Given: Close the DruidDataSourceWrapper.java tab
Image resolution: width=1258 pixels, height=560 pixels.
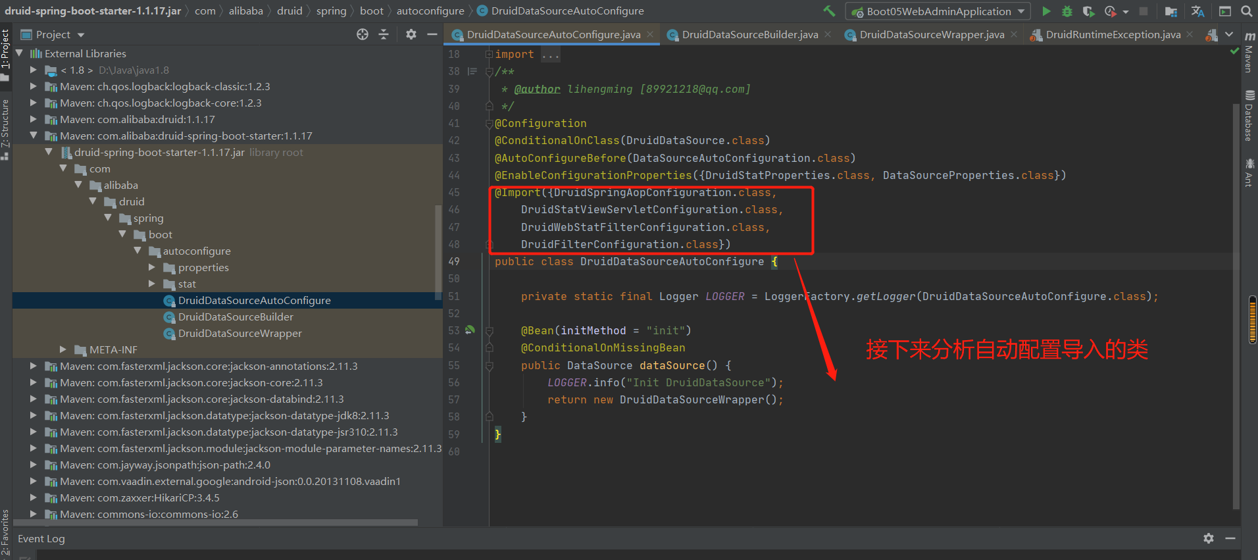Looking at the screenshot, I should coord(1014,34).
